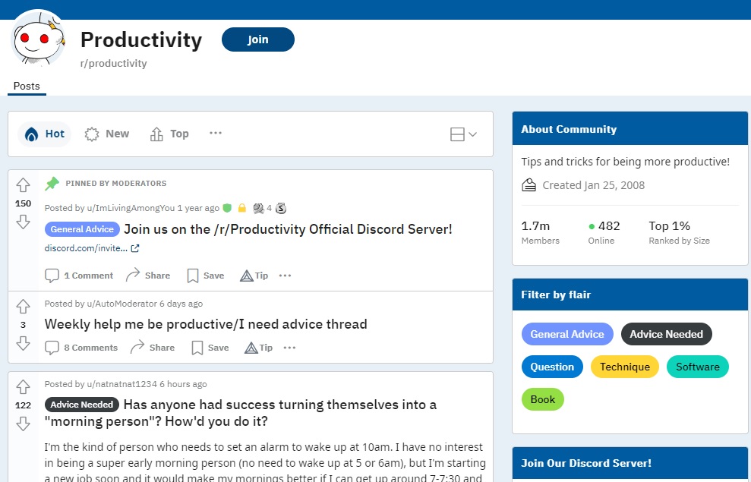Click the green pinned-by-moderators pin icon
The height and width of the screenshot is (482, 751).
click(x=52, y=183)
